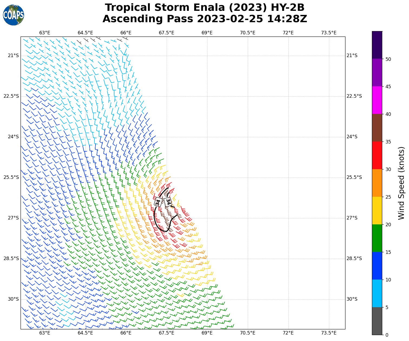This screenshot has height=341, width=409.
Task: Click the dark gray 0–5 knot colorbar segment
Action: click(x=377, y=321)
